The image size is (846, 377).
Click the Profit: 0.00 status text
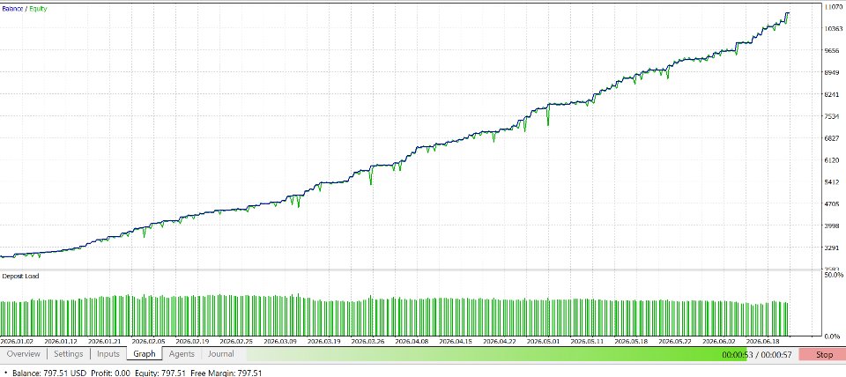(x=111, y=373)
